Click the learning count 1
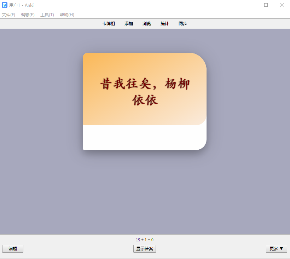 tap(146, 240)
